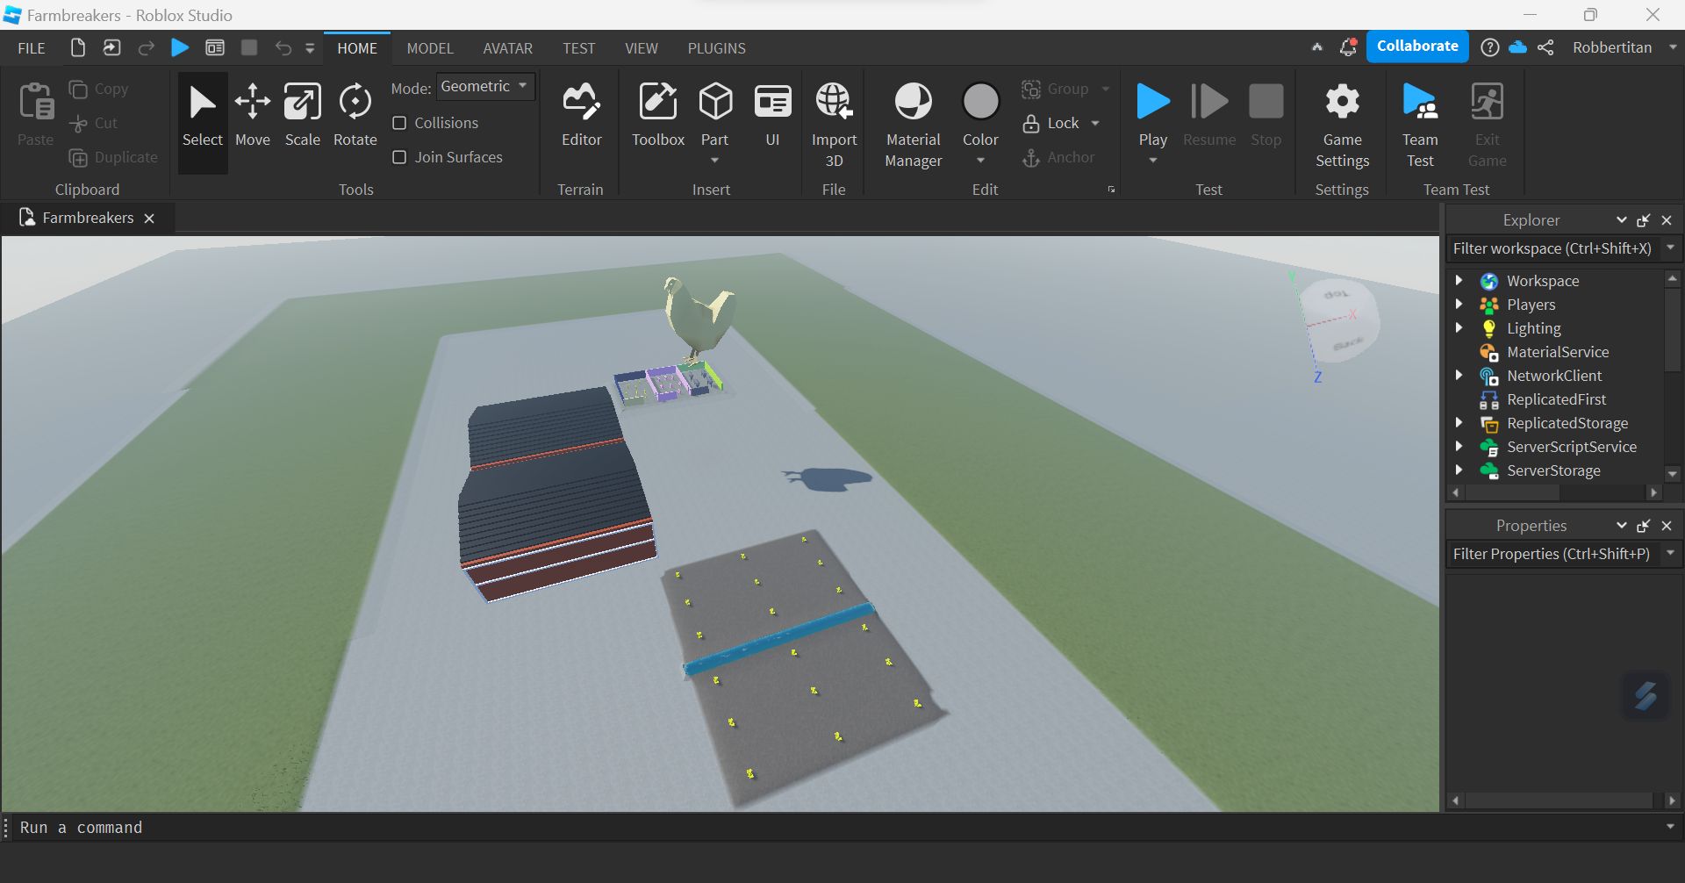Expand the ServerScriptService node
Image resolution: width=1685 pixels, height=883 pixels.
[1459, 447]
